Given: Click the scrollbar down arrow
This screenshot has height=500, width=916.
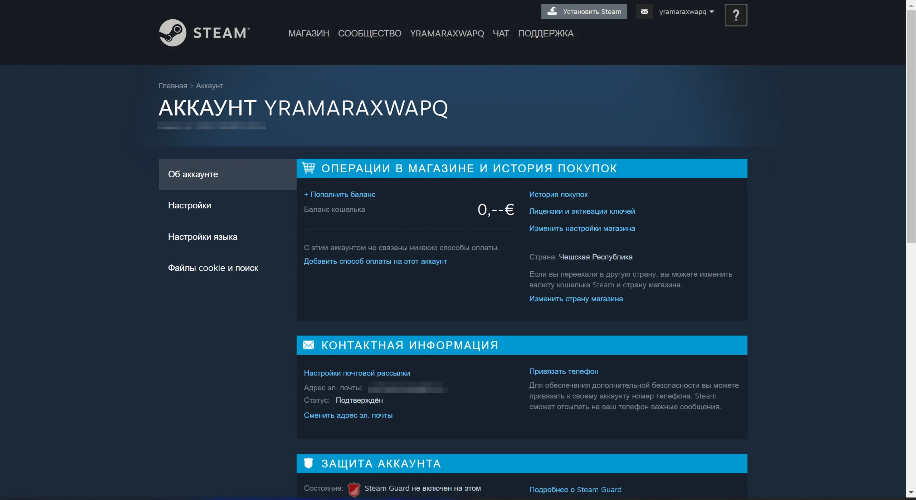Looking at the screenshot, I should click(911, 493).
